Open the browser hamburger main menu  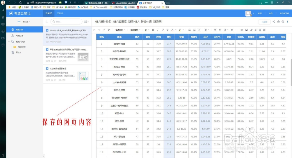272,3
